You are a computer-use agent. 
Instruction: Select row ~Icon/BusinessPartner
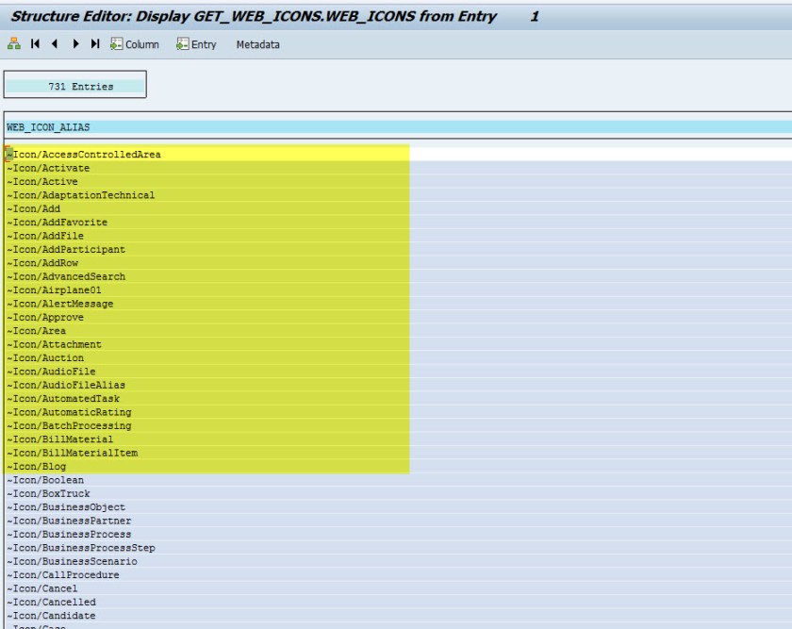click(x=398, y=521)
